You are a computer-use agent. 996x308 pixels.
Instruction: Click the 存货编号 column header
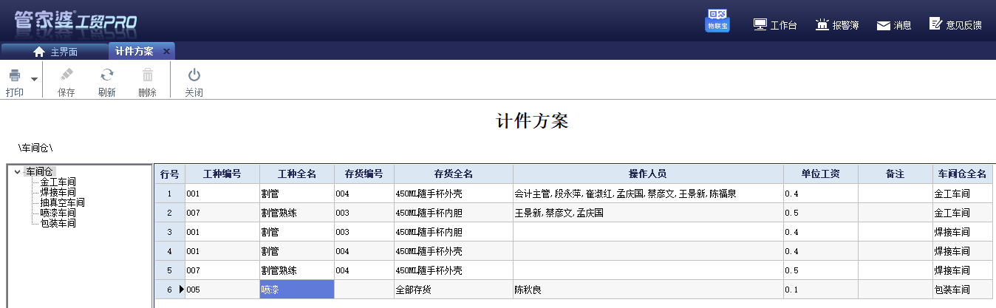tap(364, 174)
